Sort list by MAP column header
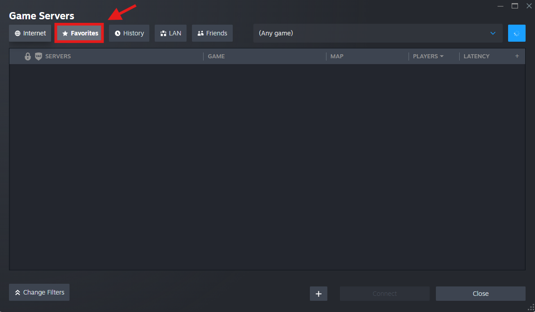 tap(337, 56)
